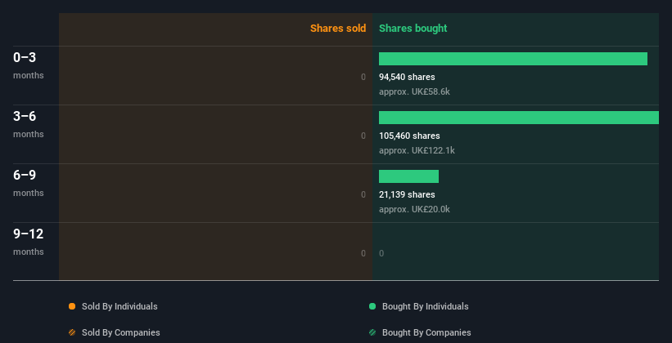The height and width of the screenshot is (343, 672).
Task: Click the 94,540 shares value
Action: (407, 77)
